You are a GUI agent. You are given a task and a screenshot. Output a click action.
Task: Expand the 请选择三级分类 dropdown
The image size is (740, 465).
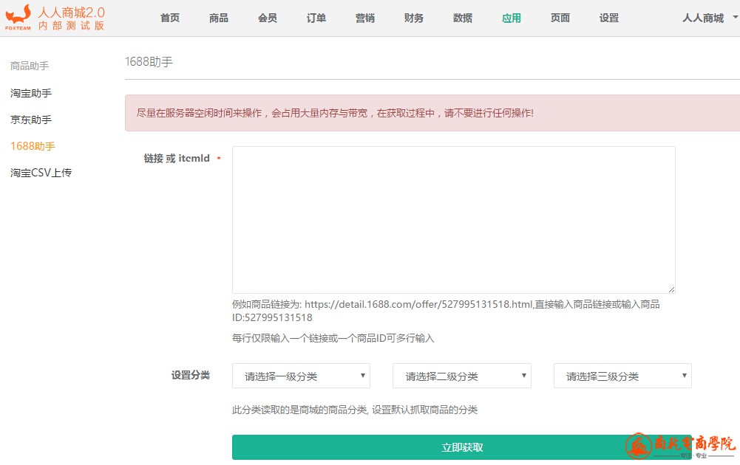(x=622, y=376)
